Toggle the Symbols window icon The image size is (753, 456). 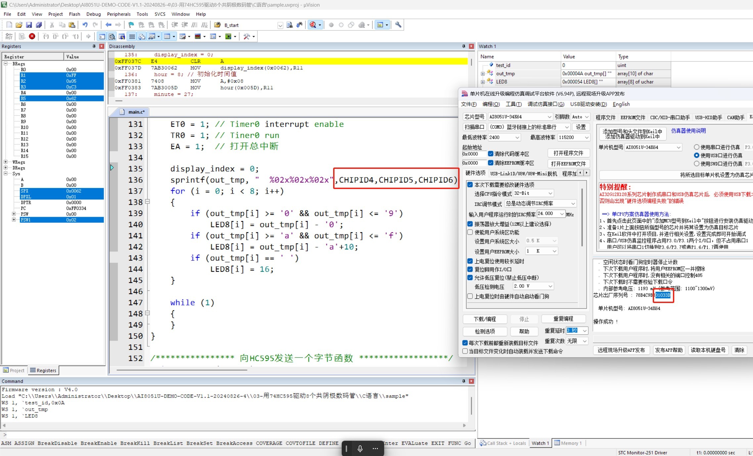pos(122,36)
